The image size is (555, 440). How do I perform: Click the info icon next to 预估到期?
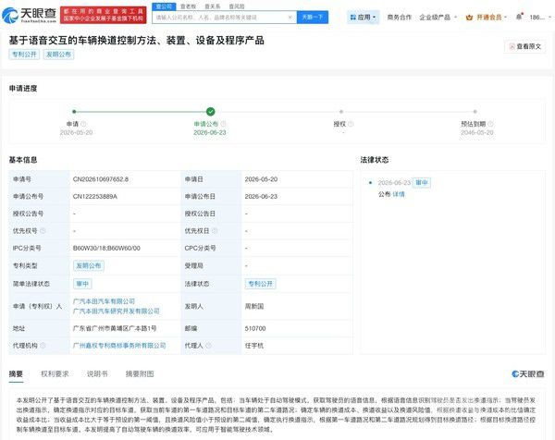[490, 124]
